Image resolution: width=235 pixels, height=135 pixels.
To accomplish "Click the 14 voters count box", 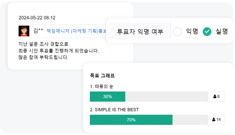I will pyautogui.click(x=216, y=120).
